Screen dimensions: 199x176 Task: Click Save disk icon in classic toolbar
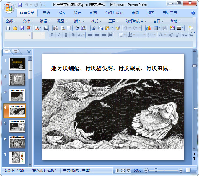pyautogui.click(x=22, y=28)
